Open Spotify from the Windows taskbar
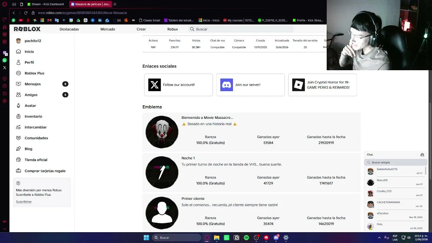432x243 pixels. click(x=246, y=238)
